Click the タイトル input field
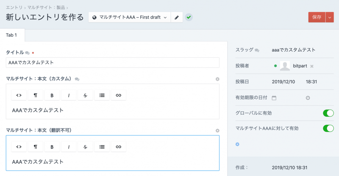Image resolution: width=339 pixels, height=176 pixels. 112,62
